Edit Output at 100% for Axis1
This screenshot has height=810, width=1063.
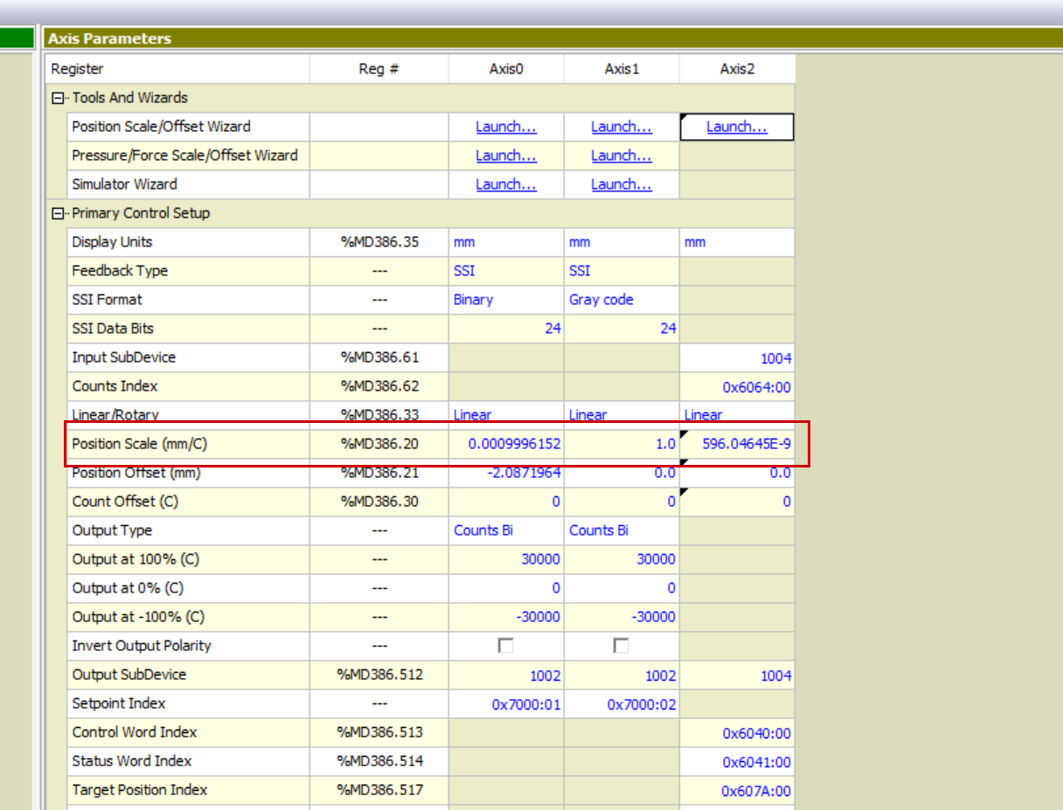click(622, 559)
